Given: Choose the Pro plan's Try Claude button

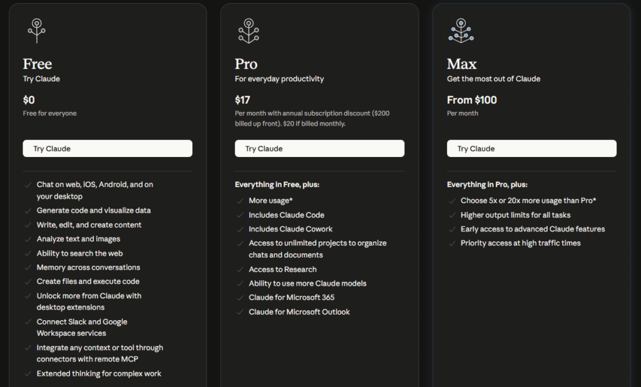Looking at the screenshot, I should [319, 149].
